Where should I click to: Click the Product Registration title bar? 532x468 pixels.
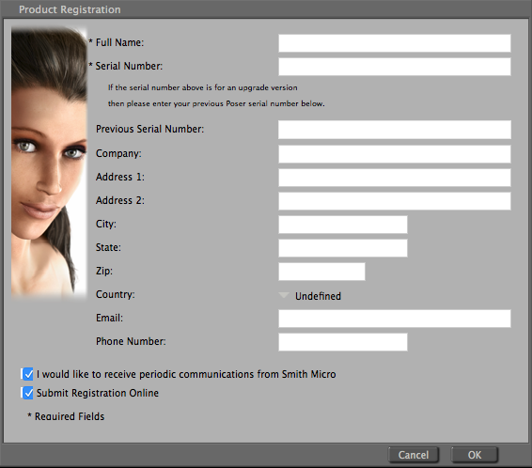[x=266, y=9]
